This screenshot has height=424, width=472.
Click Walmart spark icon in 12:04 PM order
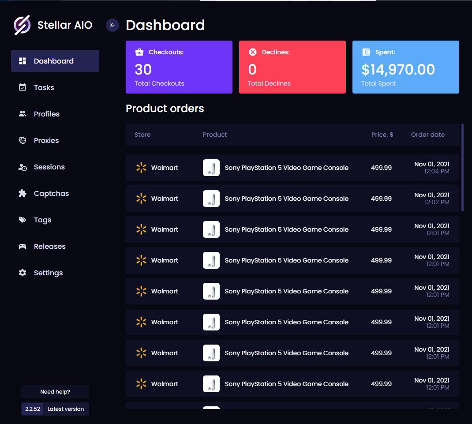click(141, 168)
